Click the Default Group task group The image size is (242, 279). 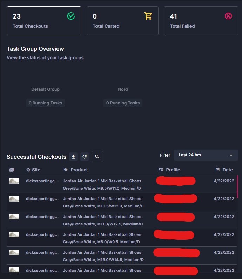45,89
